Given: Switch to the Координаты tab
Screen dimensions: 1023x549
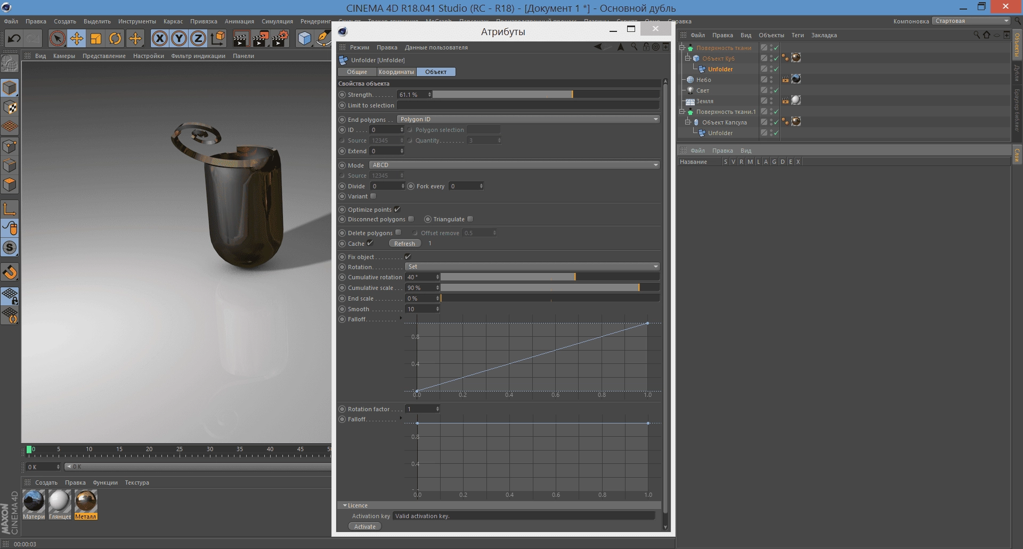Looking at the screenshot, I should tap(396, 72).
